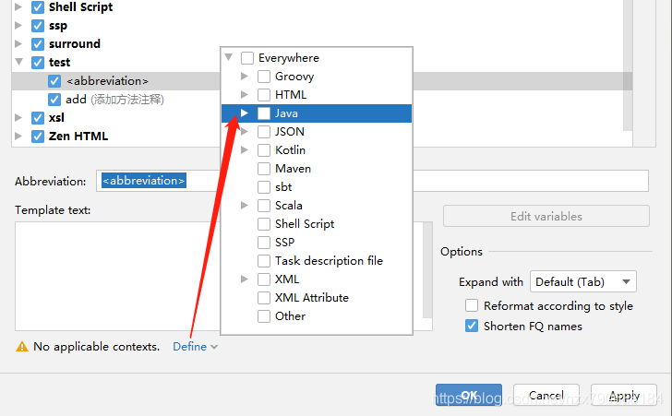Viewport: 672px width, 416px height.
Task: Select Maven in the context list
Action: (293, 169)
